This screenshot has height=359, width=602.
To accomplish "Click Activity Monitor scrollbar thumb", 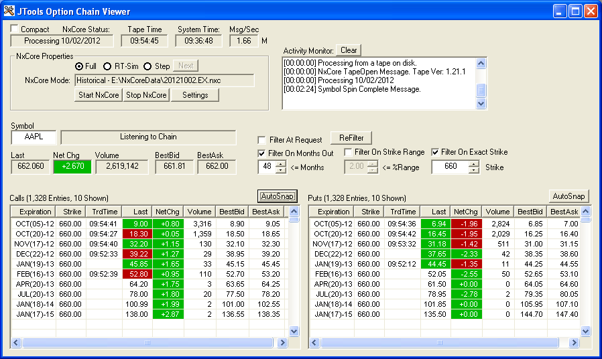I will tap(481, 90).
